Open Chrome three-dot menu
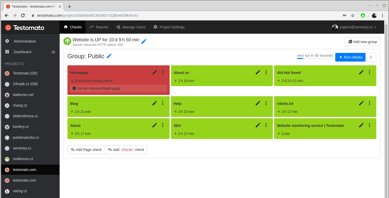 [x=382, y=15]
